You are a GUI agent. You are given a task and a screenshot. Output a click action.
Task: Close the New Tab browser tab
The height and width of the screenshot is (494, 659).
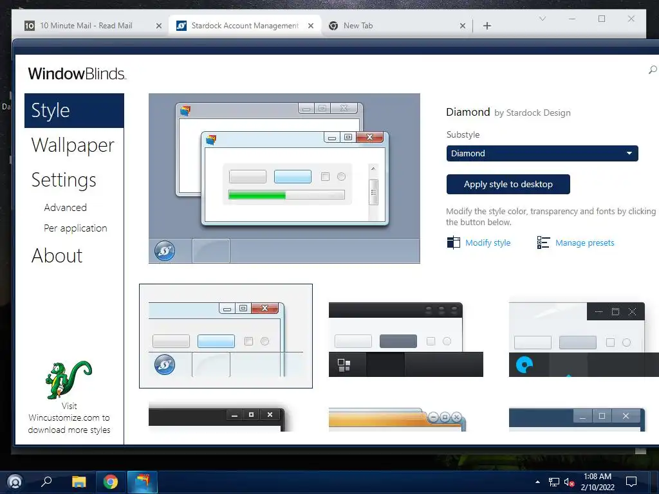(462, 26)
